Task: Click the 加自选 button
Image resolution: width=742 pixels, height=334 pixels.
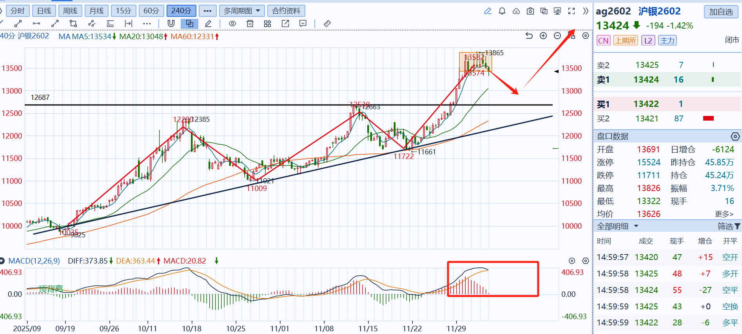Action: [x=721, y=12]
